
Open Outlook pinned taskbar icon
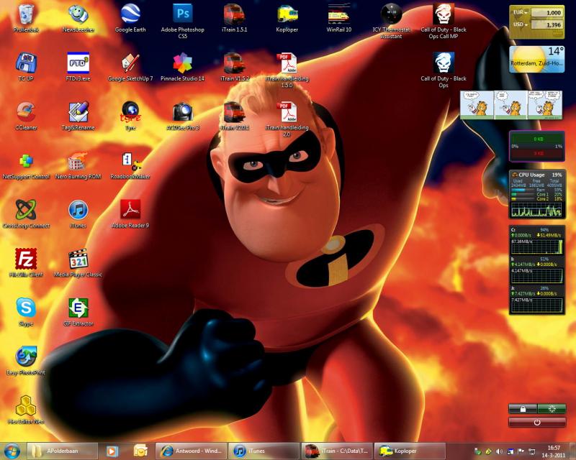140,451
